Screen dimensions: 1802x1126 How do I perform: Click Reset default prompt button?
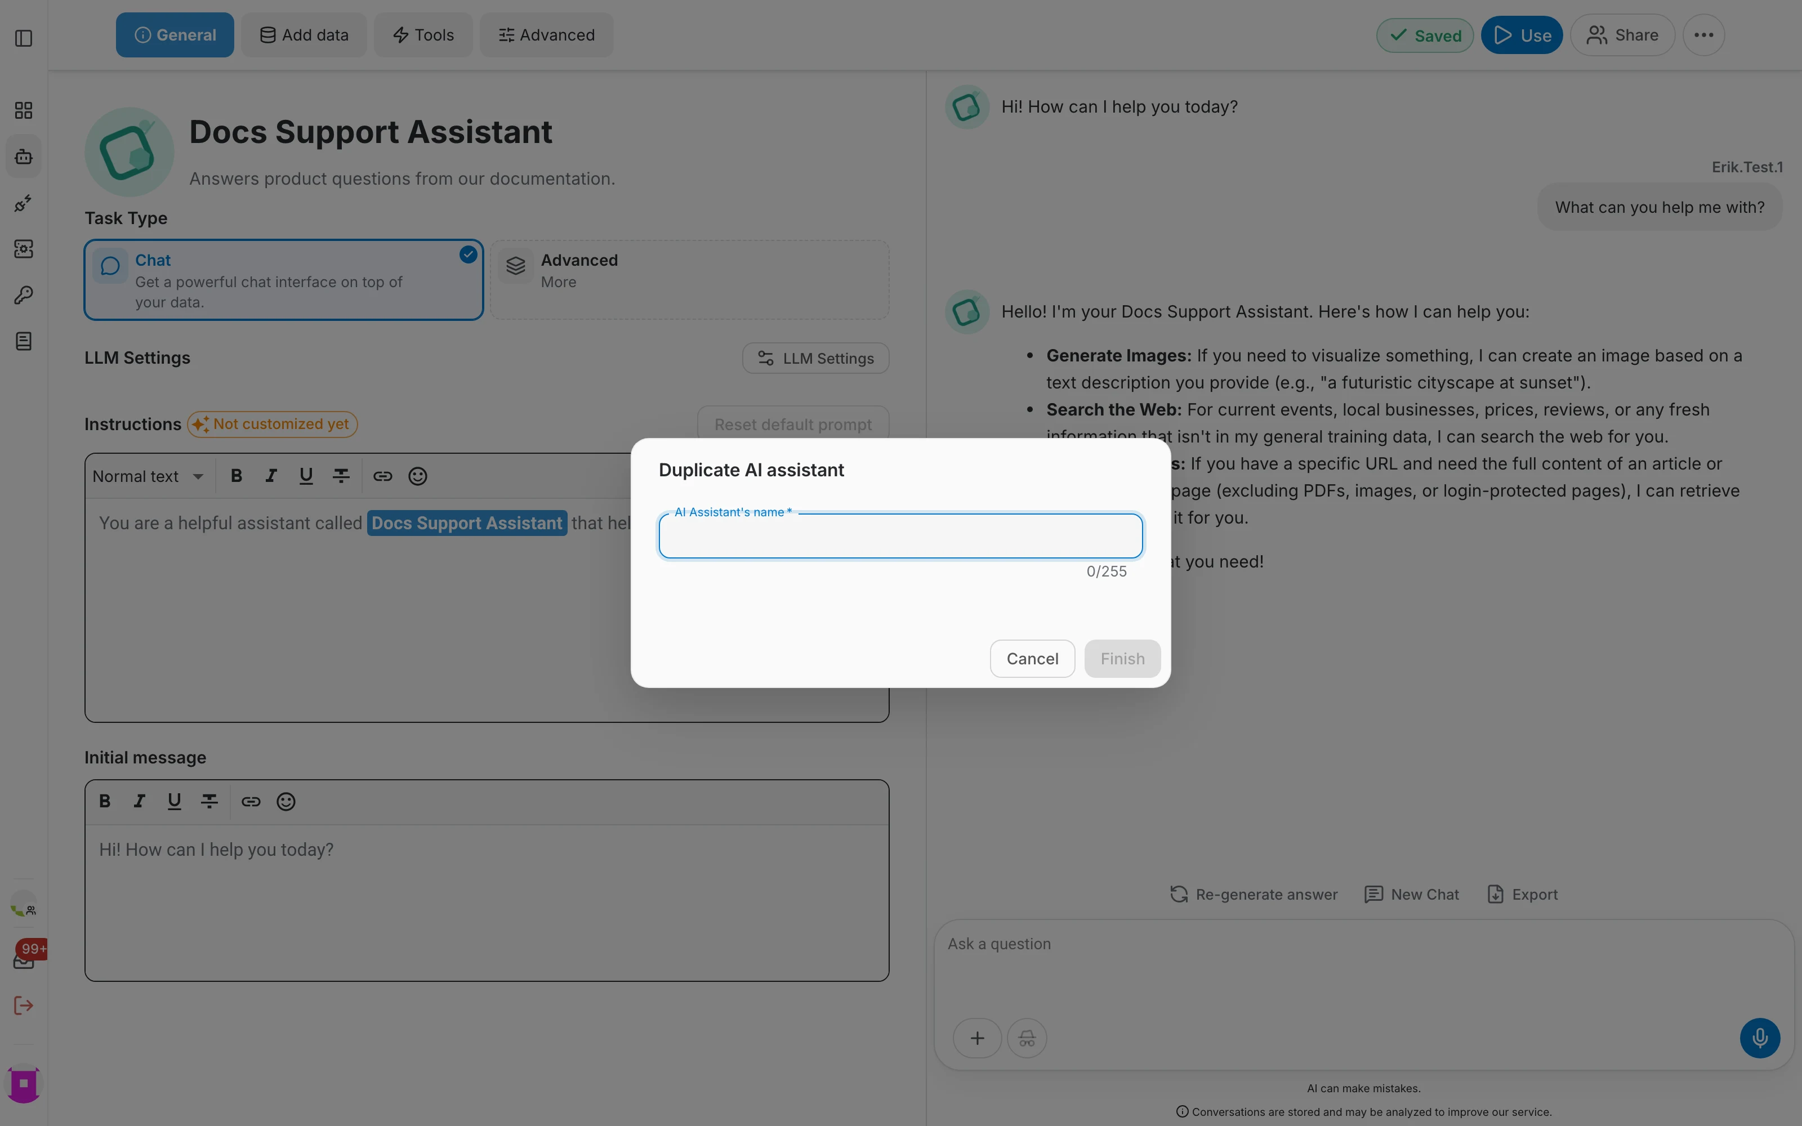[x=793, y=424]
